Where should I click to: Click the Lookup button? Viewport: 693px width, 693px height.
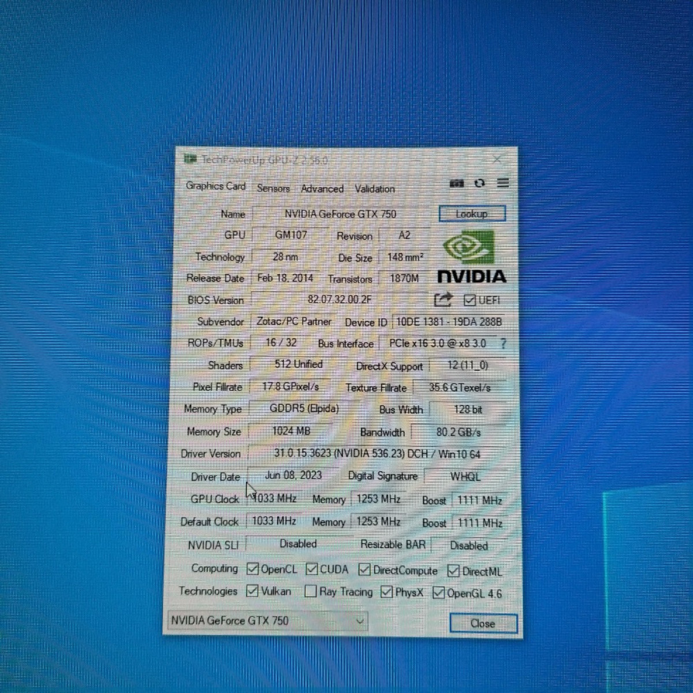click(x=472, y=214)
